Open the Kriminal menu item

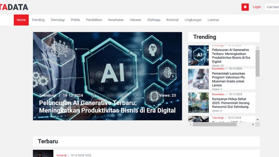(x=172, y=20)
